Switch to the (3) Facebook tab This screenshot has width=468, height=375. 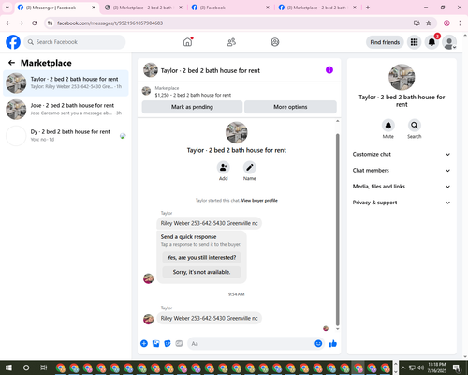click(230, 7)
